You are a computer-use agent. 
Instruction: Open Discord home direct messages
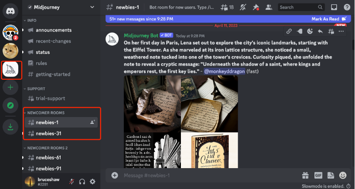10,11
